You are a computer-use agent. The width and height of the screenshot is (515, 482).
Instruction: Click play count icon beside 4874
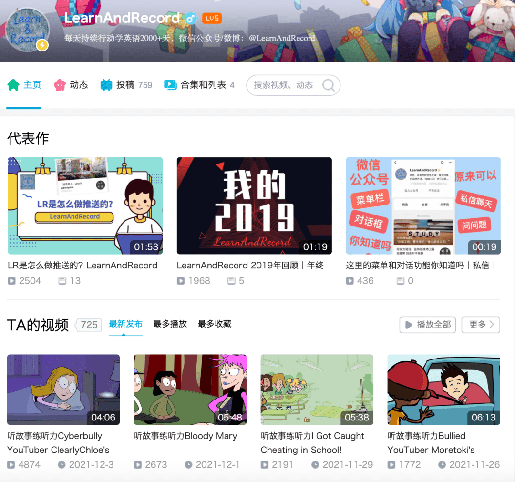(x=11, y=464)
